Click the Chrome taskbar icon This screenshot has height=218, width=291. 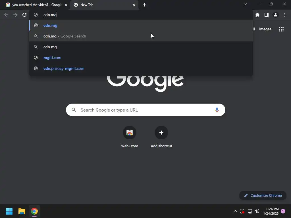(x=34, y=211)
